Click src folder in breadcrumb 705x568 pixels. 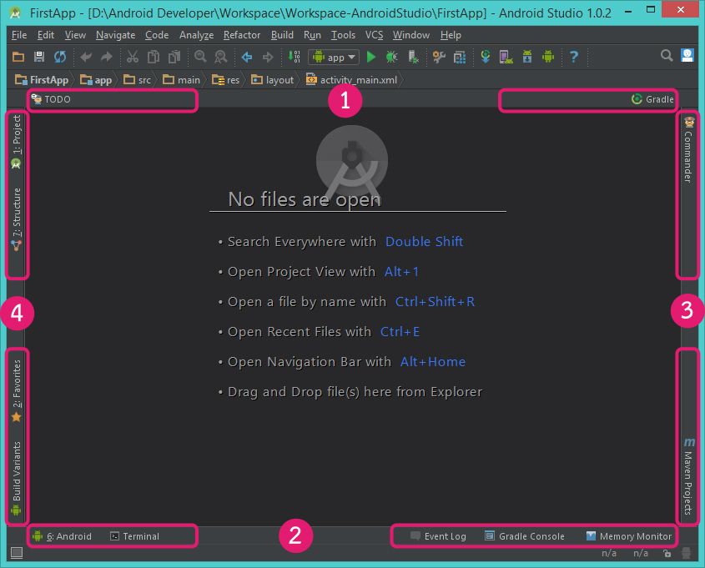pyautogui.click(x=137, y=80)
